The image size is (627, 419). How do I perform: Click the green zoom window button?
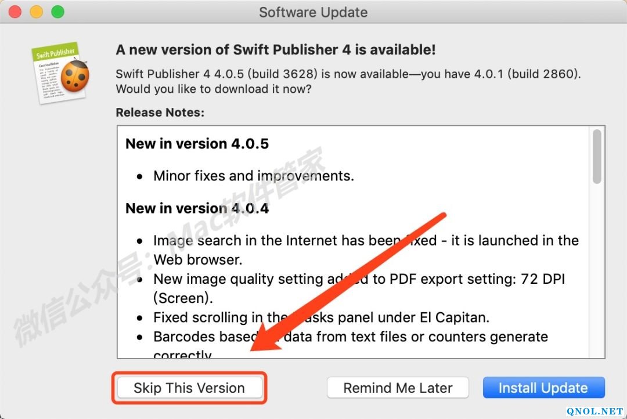click(57, 12)
